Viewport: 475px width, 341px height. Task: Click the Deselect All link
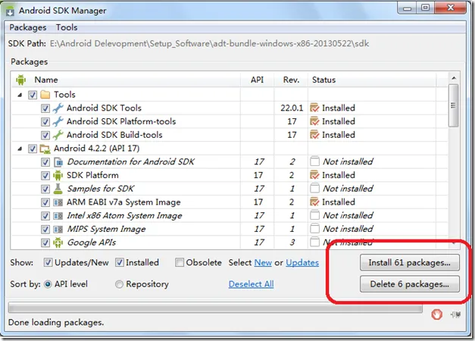pos(251,284)
